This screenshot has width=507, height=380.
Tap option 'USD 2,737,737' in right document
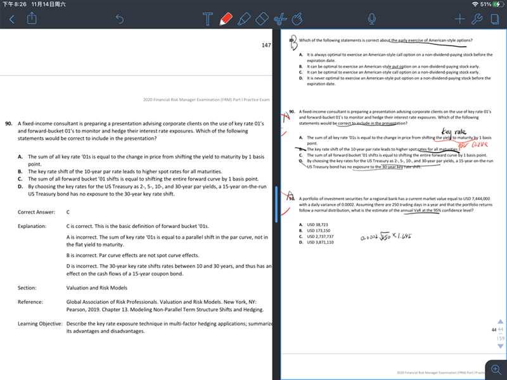click(320, 236)
